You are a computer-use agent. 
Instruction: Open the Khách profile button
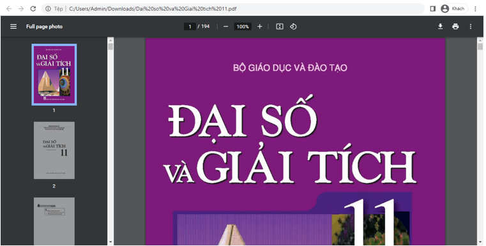454,9
